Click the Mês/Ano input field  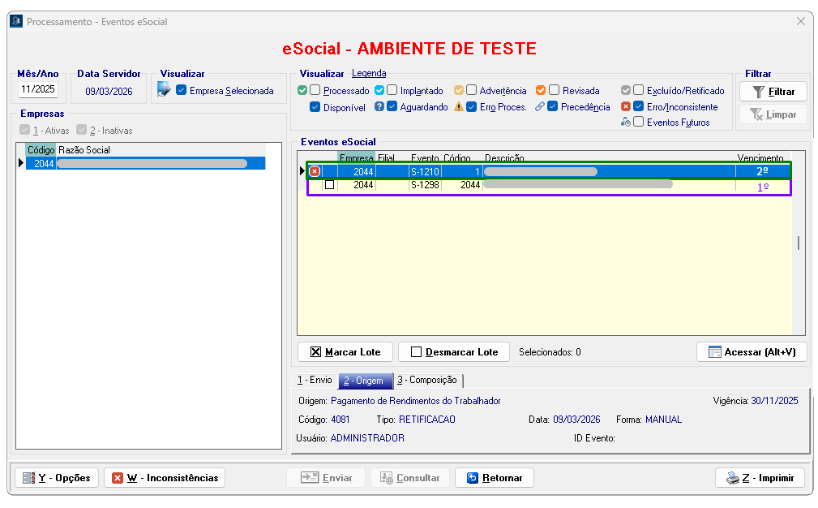click(x=37, y=90)
